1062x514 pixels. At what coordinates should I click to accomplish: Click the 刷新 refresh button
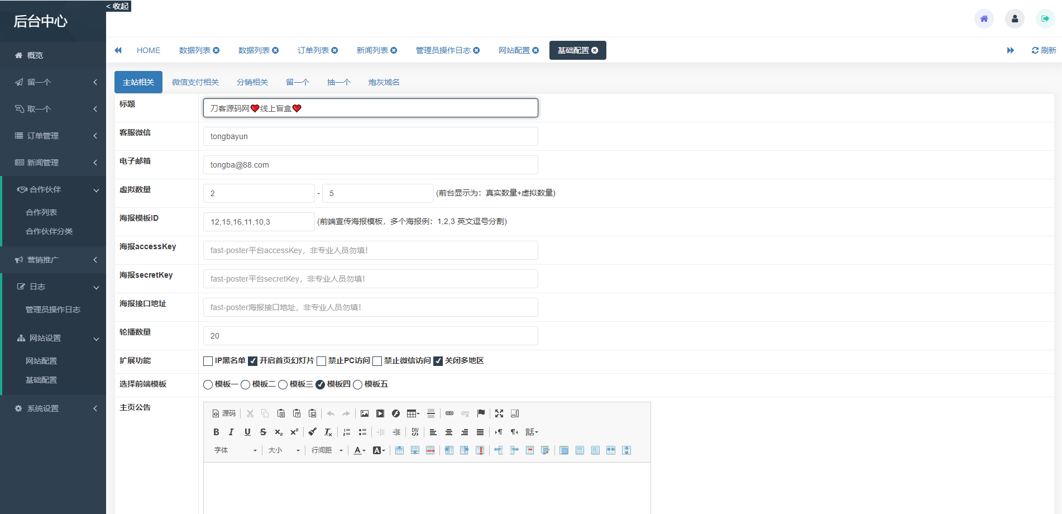coord(1044,50)
